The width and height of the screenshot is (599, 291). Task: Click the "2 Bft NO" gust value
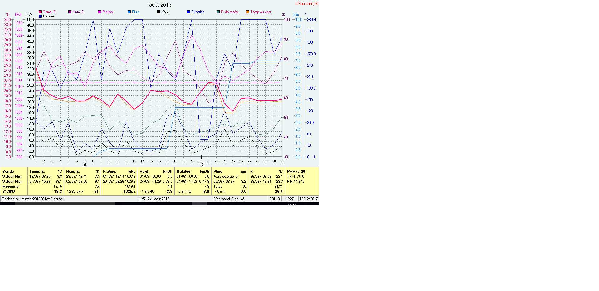(x=185, y=192)
